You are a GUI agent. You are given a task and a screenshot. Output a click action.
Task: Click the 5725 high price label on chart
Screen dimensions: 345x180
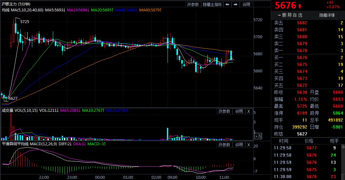[25, 22]
